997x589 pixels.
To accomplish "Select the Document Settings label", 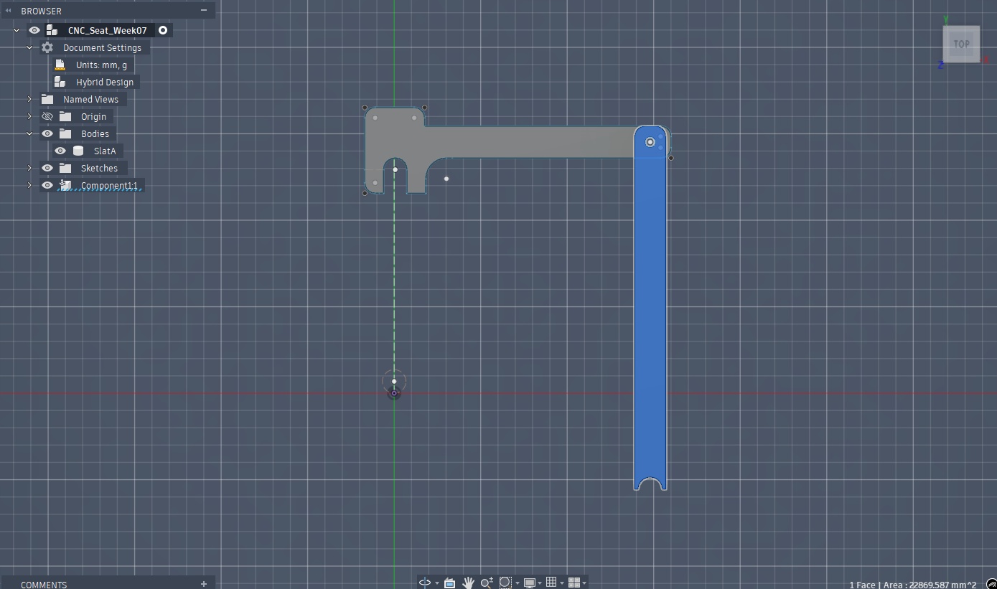I will [102, 47].
